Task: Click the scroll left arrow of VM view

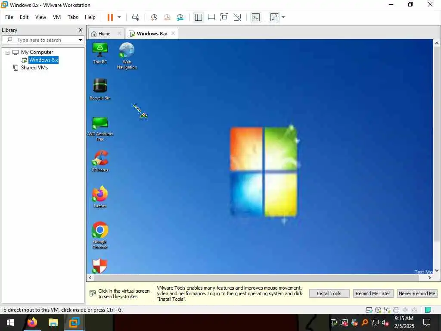Action: point(90,278)
